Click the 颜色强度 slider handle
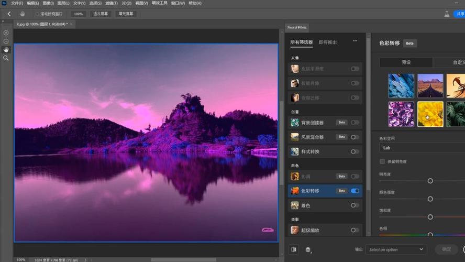465x262 pixels. (430, 199)
